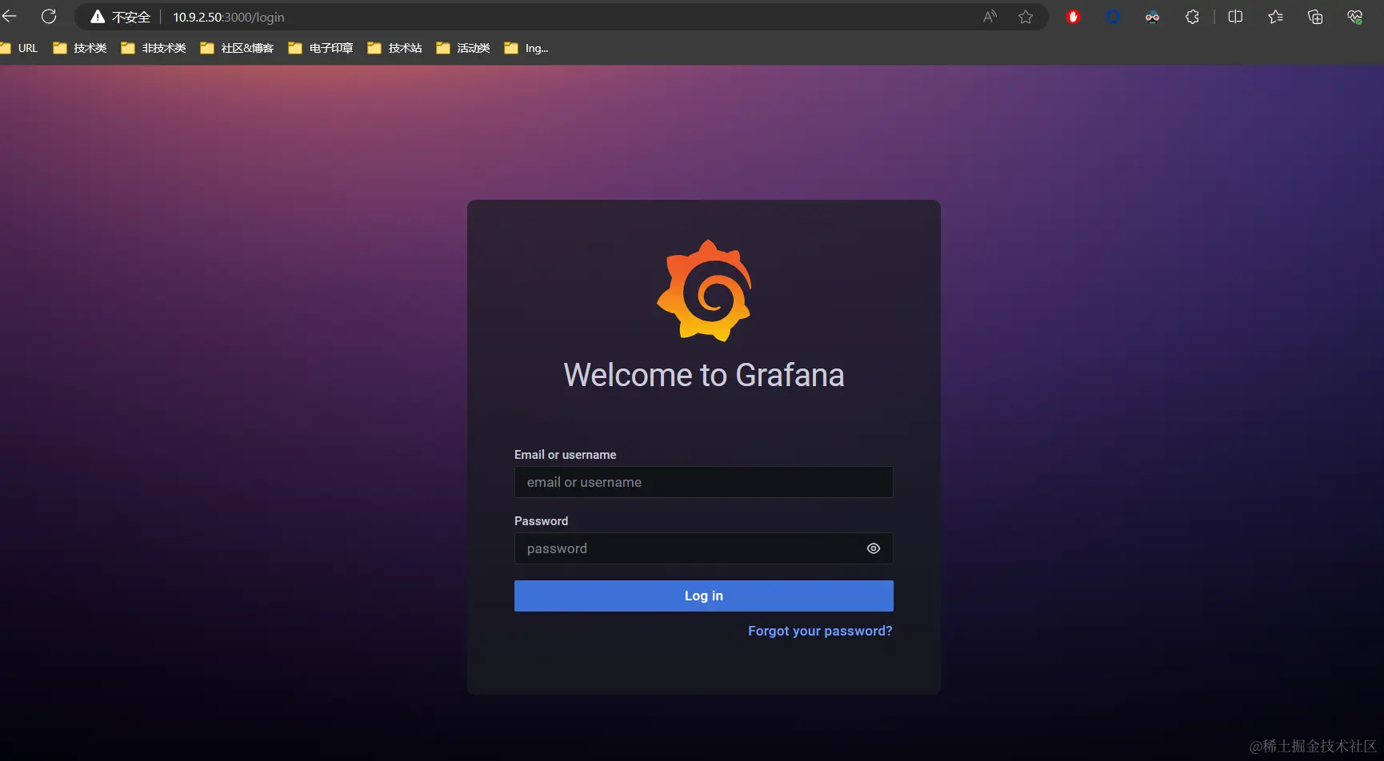
Task: Open the collections icon
Action: click(1315, 17)
